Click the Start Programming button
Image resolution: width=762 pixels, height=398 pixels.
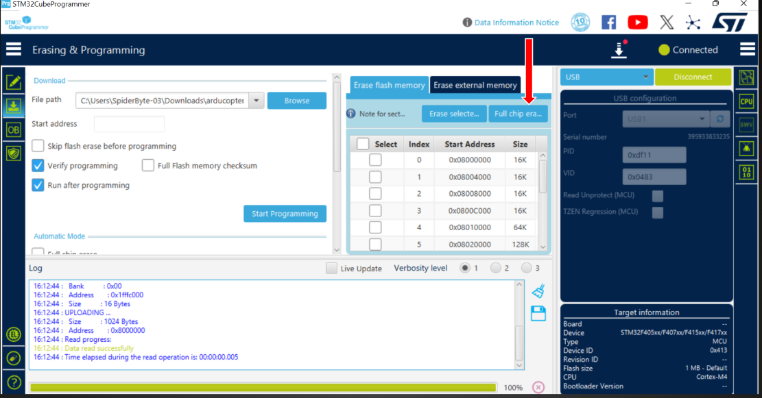tap(285, 214)
